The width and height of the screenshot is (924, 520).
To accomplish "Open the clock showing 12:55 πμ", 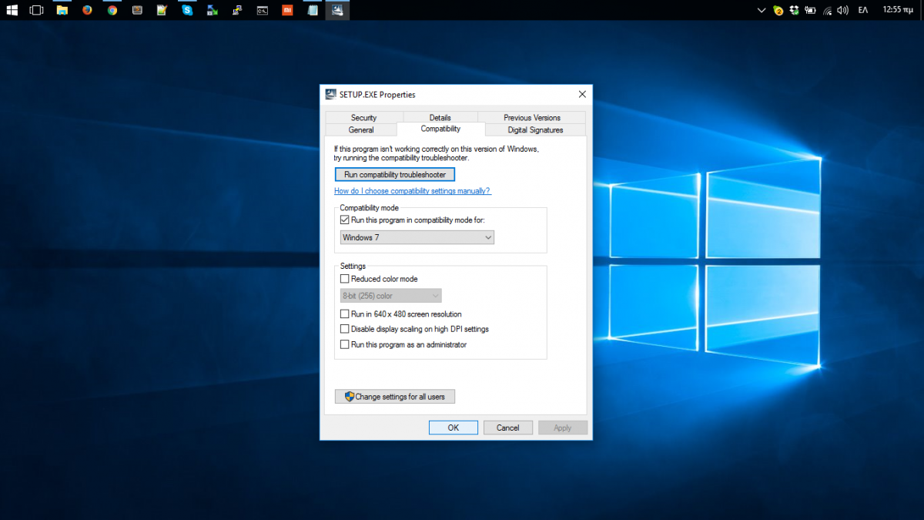I will coord(897,11).
